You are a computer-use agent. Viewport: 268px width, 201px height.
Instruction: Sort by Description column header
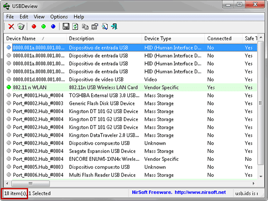(104, 38)
